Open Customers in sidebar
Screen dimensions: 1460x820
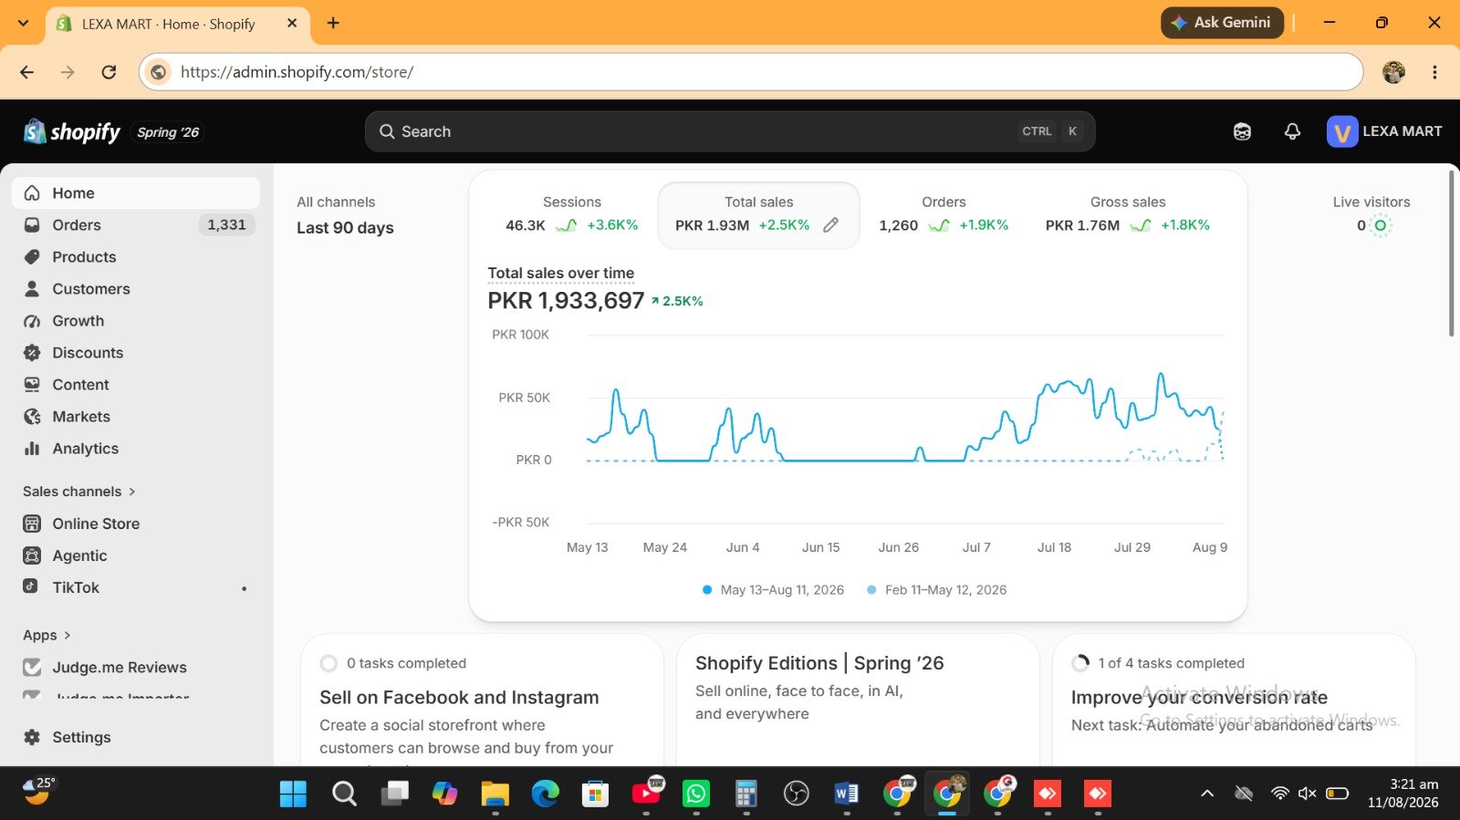pos(136,289)
